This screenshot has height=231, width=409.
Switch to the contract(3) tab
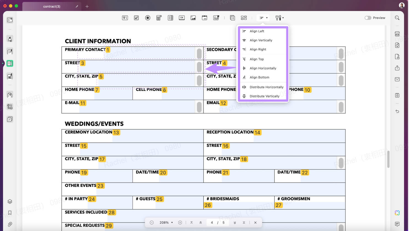click(x=52, y=6)
